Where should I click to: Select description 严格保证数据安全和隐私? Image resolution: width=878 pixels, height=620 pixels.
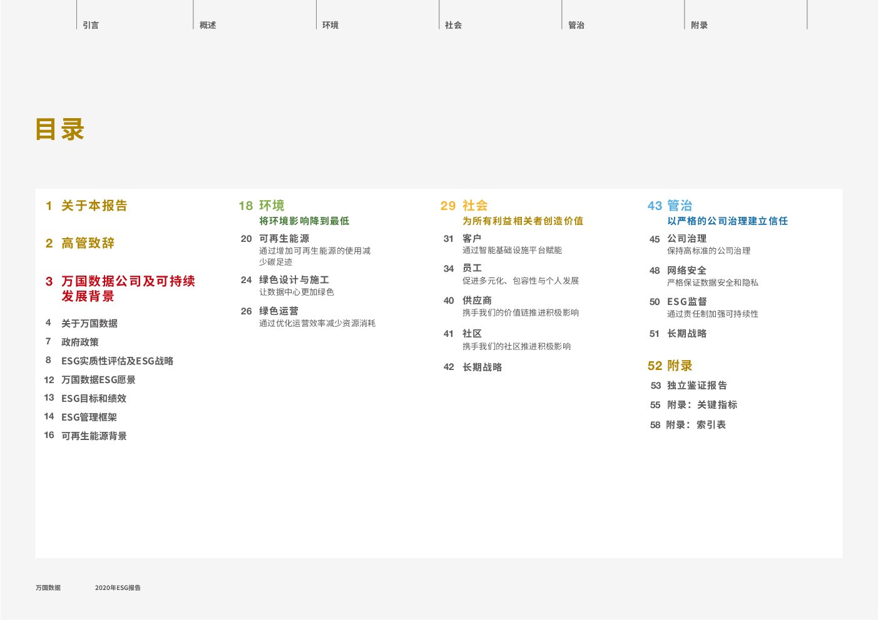pos(713,282)
